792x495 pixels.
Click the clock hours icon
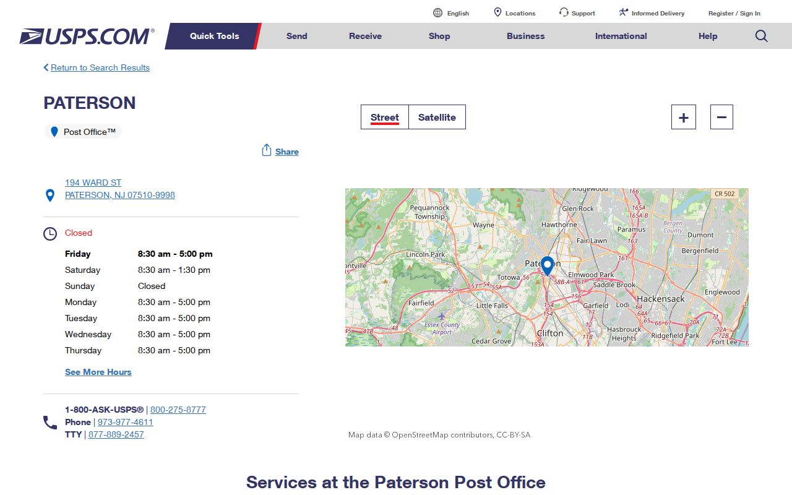pos(50,234)
